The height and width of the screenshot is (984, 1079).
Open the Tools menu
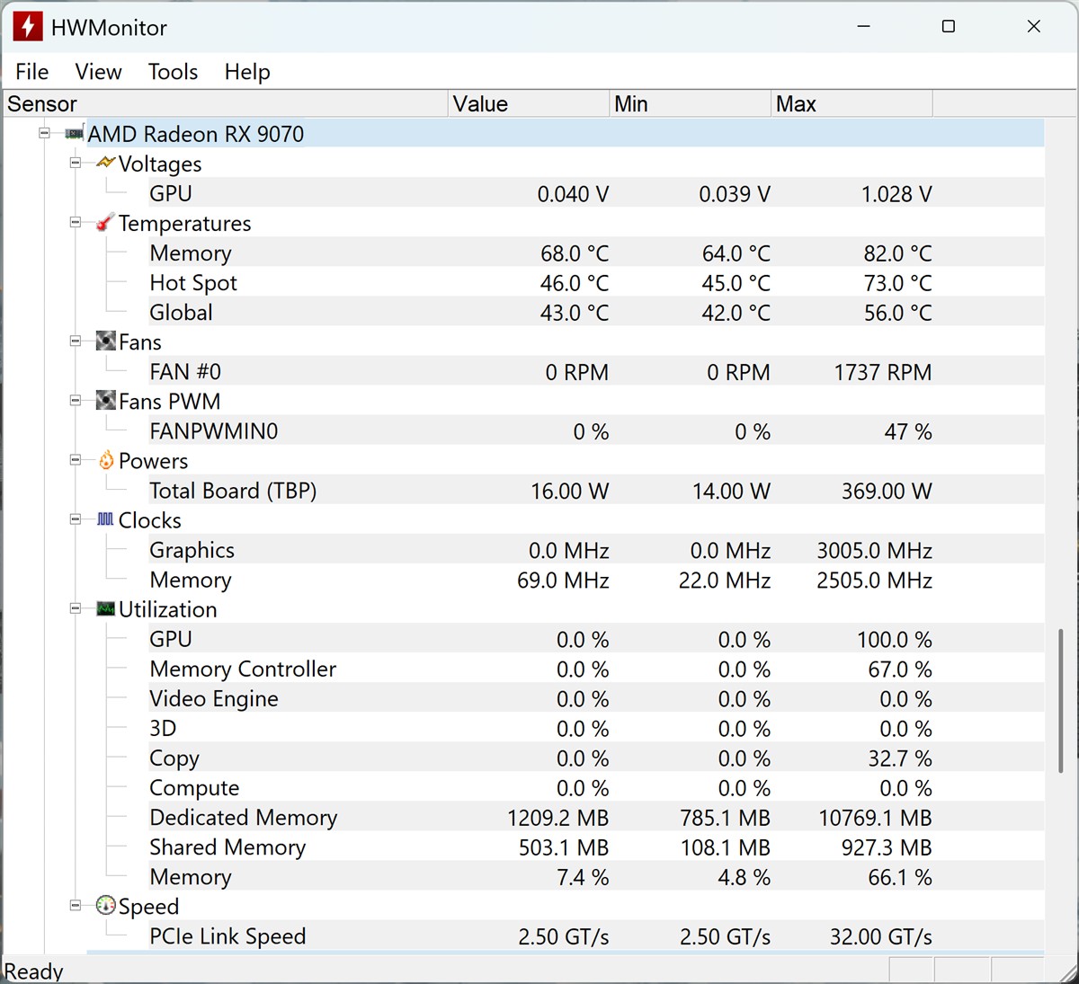coord(173,72)
